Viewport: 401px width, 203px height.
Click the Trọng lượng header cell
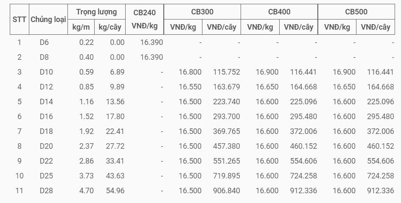click(x=96, y=12)
